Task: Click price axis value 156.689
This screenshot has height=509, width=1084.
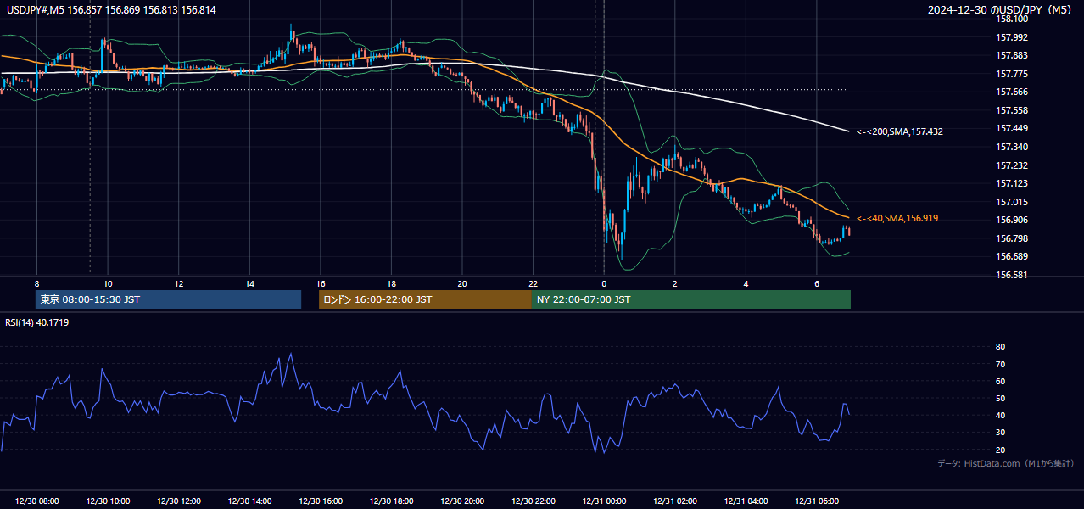Action: (x=1012, y=256)
